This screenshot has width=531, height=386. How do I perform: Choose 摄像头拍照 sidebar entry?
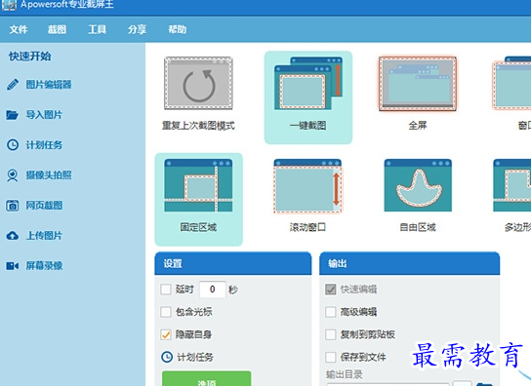point(49,175)
